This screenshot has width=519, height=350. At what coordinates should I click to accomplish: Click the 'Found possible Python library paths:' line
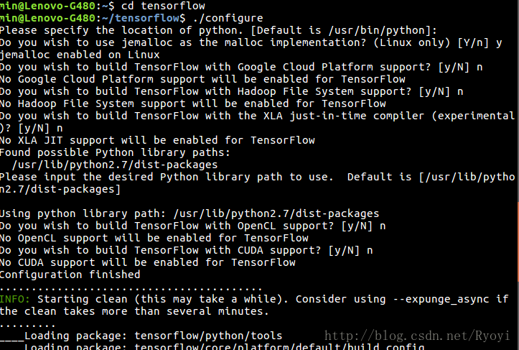click(x=115, y=152)
